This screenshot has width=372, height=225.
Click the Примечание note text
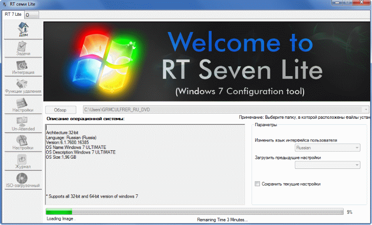[x=305, y=117]
